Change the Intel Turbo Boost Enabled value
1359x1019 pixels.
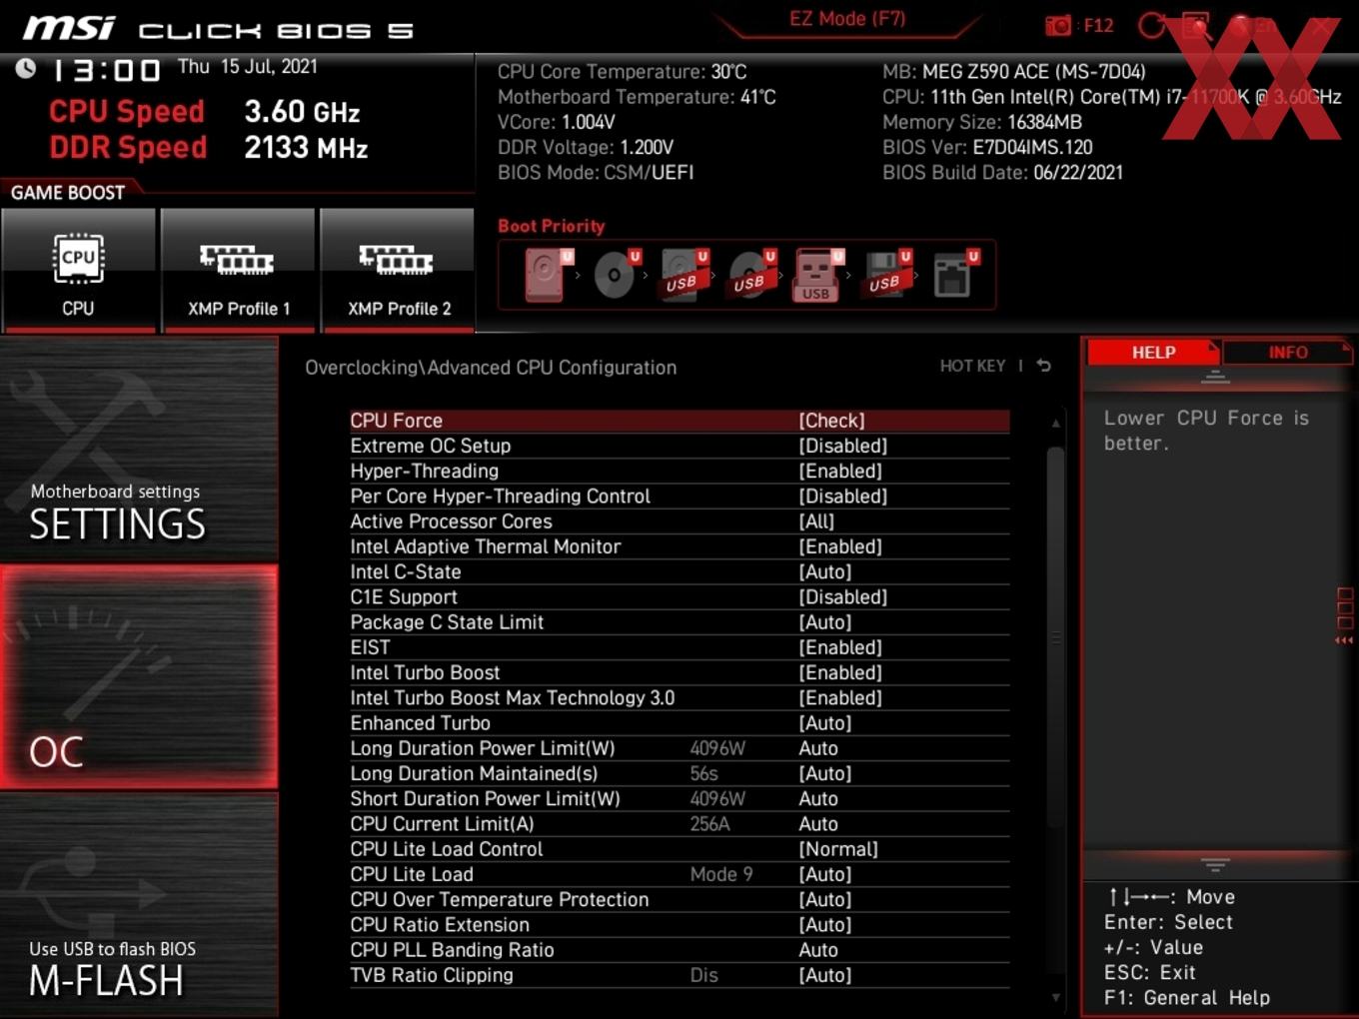(840, 672)
